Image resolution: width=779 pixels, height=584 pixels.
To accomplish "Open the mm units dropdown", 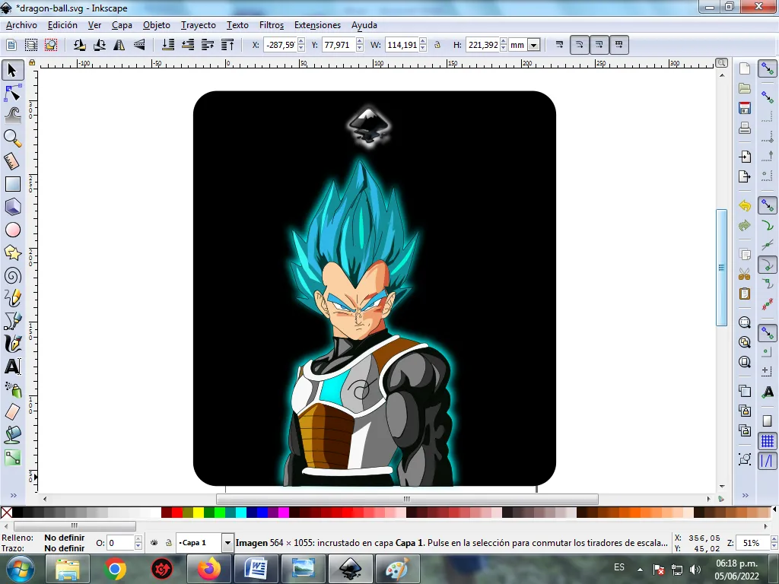I will pyautogui.click(x=533, y=45).
